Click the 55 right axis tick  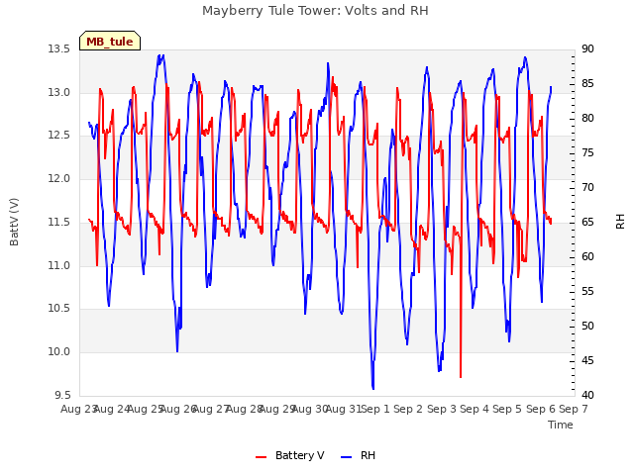587,291
